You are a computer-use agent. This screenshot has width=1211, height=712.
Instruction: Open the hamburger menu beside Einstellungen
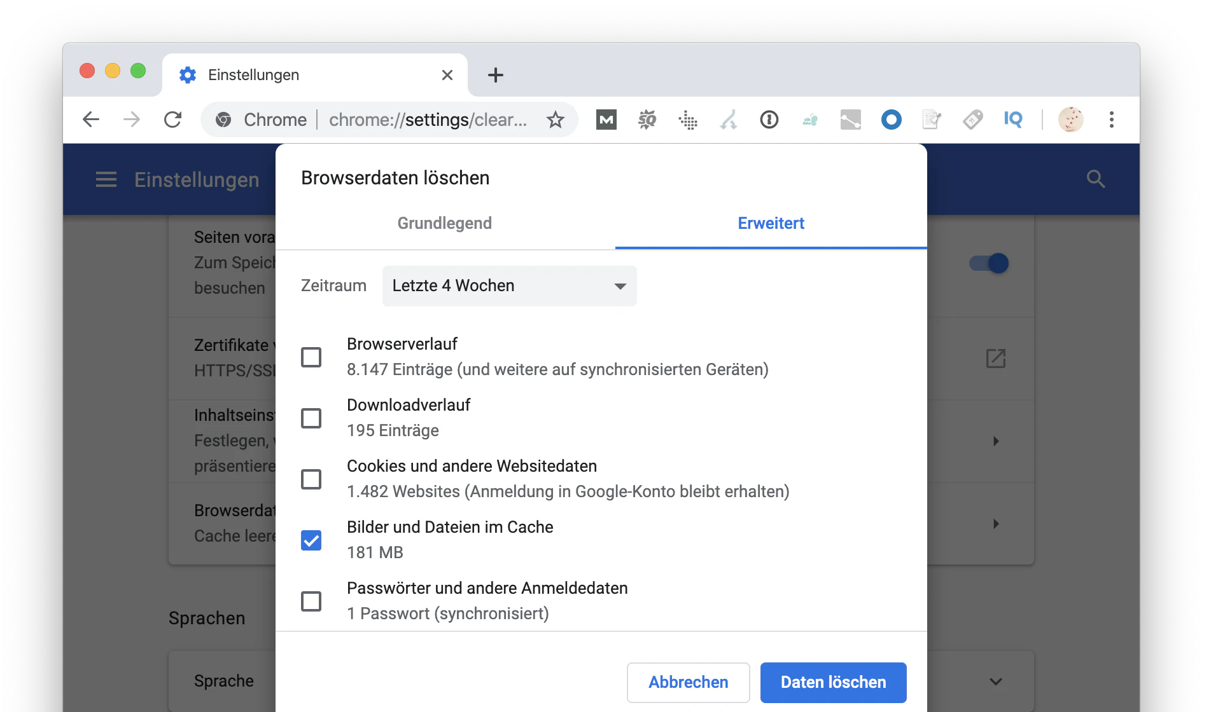click(106, 180)
